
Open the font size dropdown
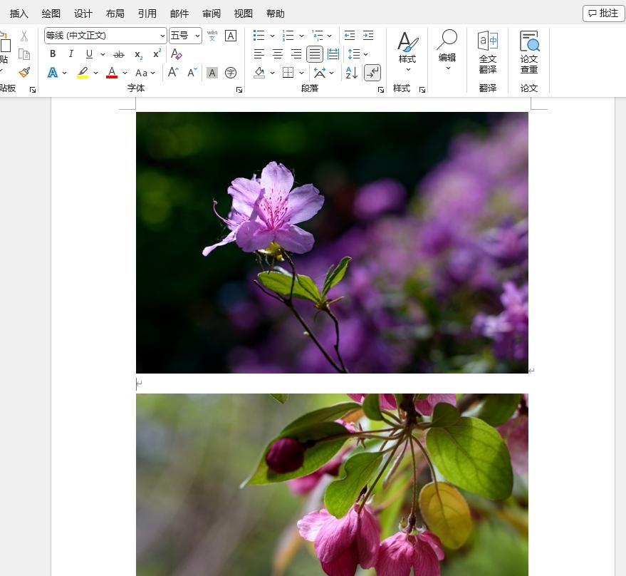point(197,36)
